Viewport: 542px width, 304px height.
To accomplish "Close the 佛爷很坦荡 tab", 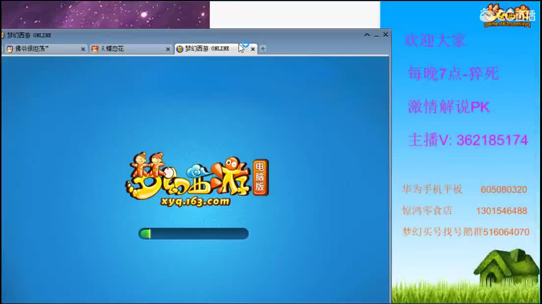I will (x=83, y=50).
